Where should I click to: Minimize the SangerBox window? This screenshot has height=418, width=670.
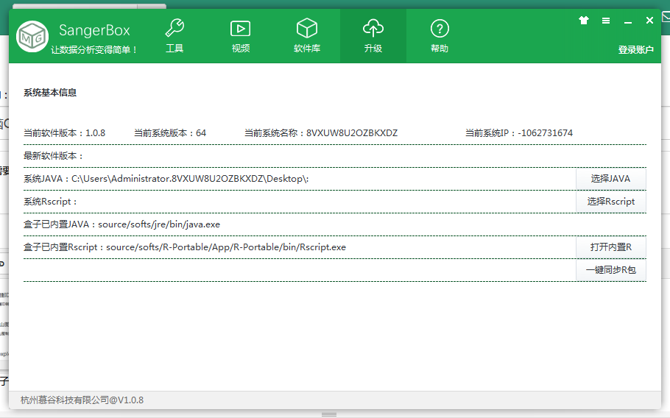pyautogui.click(x=628, y=21)
